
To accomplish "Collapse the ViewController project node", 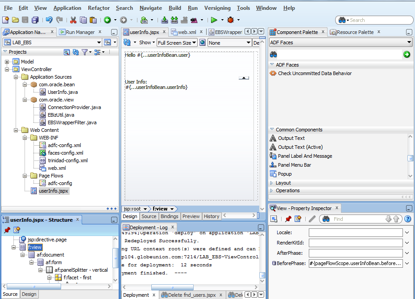I will coord(7,69).
